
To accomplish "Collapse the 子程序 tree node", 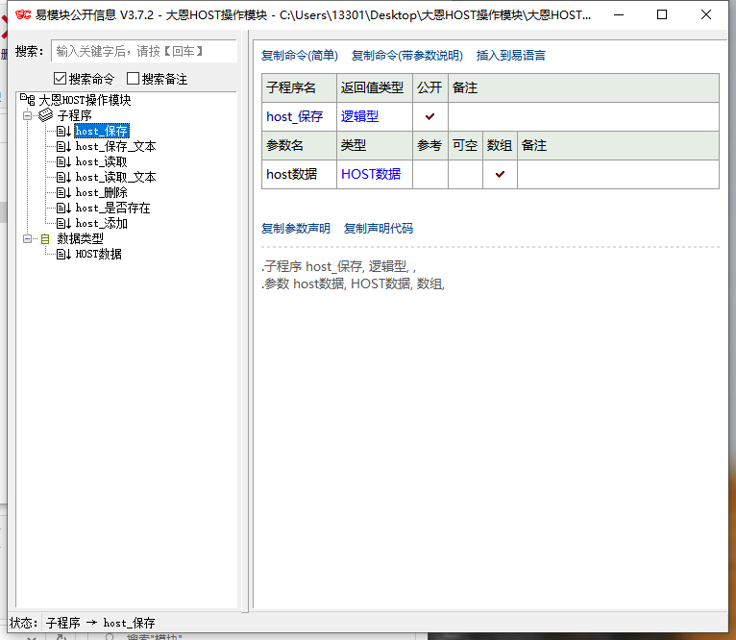I will [27, 115].
